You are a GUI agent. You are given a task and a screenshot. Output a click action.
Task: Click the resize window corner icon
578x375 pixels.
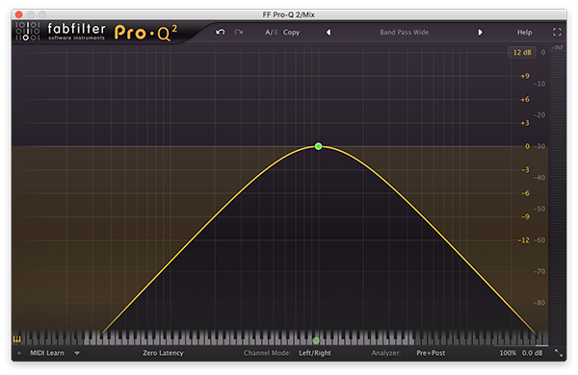(x=559, y=353)
